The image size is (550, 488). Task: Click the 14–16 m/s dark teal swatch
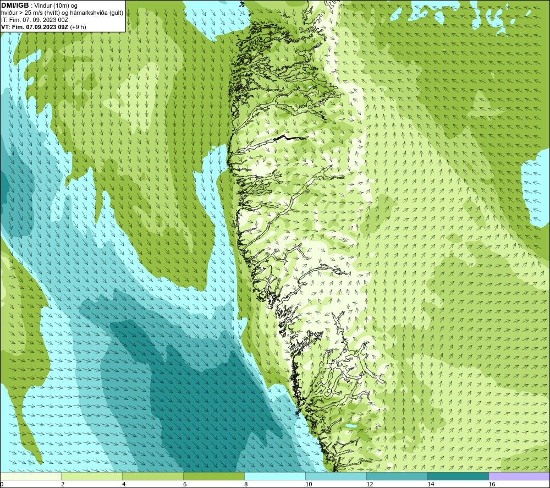(458, 476)
